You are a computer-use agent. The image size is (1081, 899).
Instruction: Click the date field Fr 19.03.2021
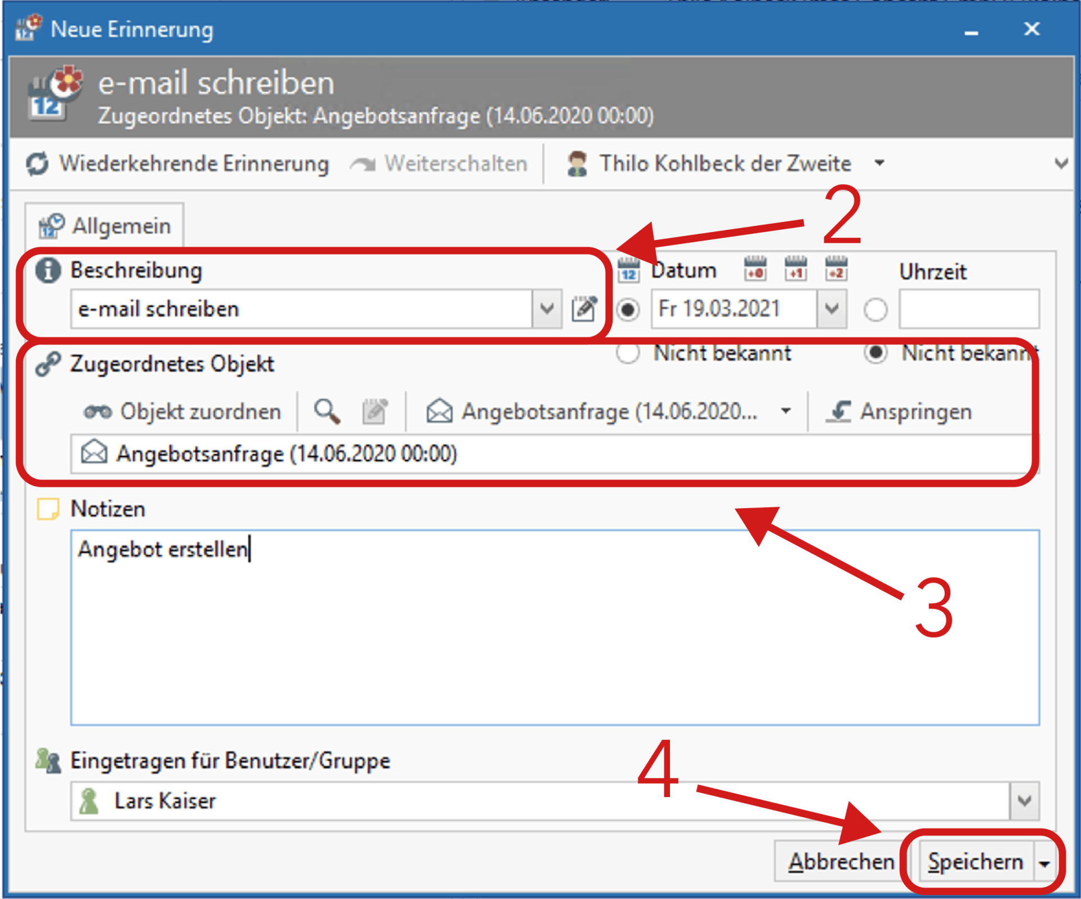click(734, 309)
